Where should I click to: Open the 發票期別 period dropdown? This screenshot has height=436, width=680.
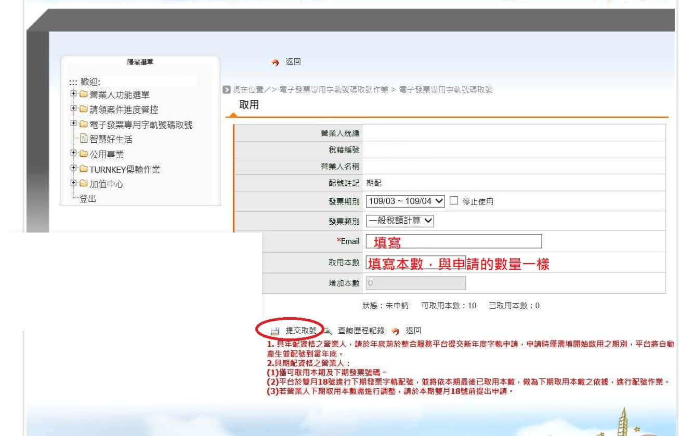[406, 201]
